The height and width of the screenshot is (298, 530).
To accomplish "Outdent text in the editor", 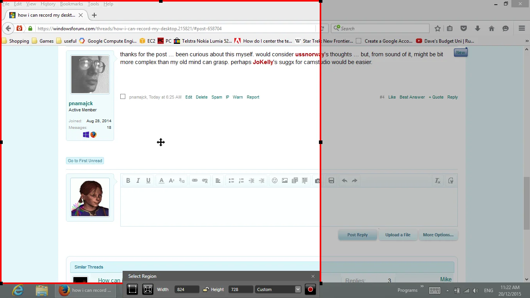I will 251,180.
